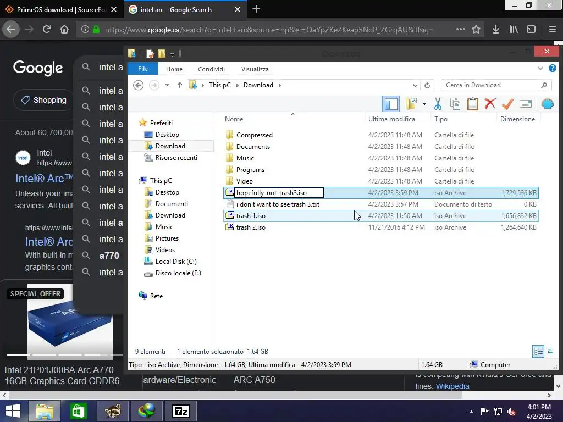This screenshot has width=563, height=422.
Task: Open the folder options icon
Action: click(411, 104)
